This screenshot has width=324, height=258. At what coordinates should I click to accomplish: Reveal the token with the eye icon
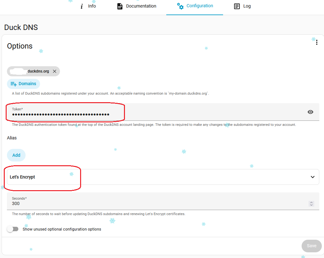(310, 112)
